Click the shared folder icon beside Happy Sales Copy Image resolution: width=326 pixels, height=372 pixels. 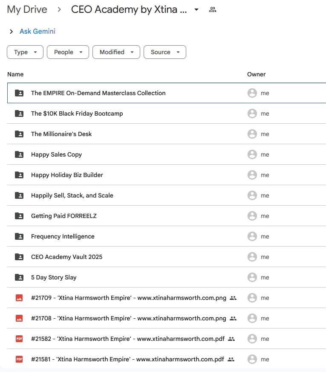pyautogui.click(x=19, y=154)
